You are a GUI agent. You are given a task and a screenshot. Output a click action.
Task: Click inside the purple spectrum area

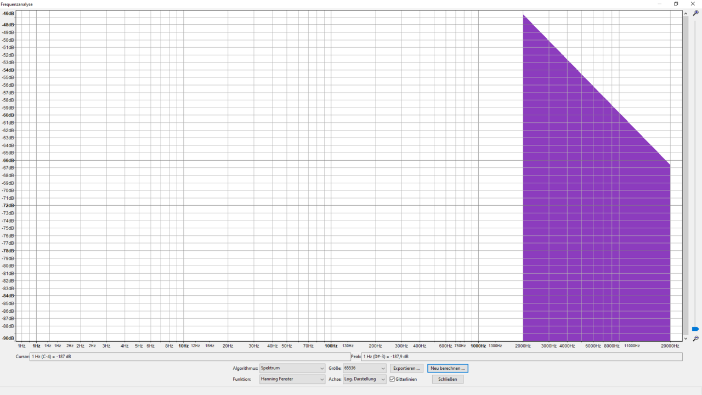point(596,219)
